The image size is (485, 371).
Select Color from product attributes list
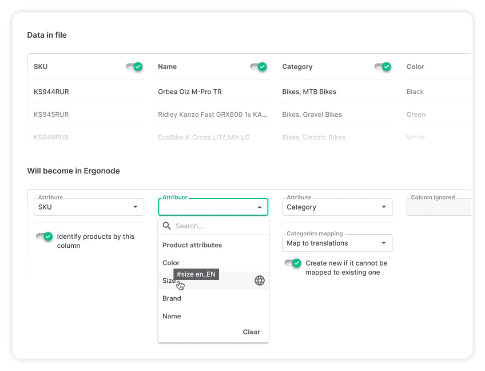(x=171, y=263)
